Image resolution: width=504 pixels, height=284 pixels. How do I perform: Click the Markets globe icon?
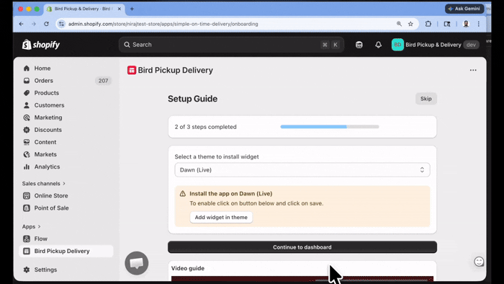(x=27, y=154)
